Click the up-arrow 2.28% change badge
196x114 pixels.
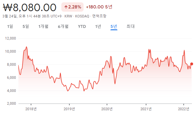(x=72, y=7)
